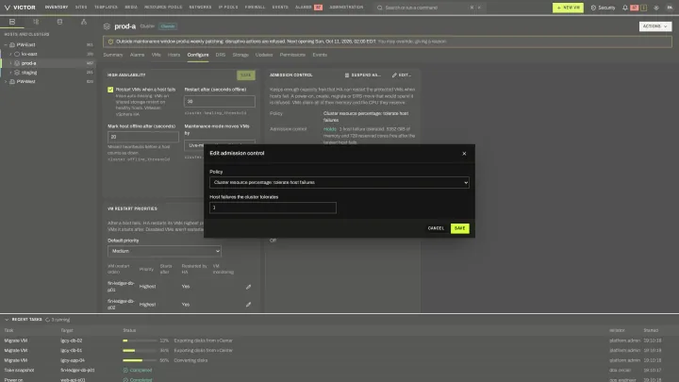
Task: Open the Templates top menu
Action: click(106, 8)
